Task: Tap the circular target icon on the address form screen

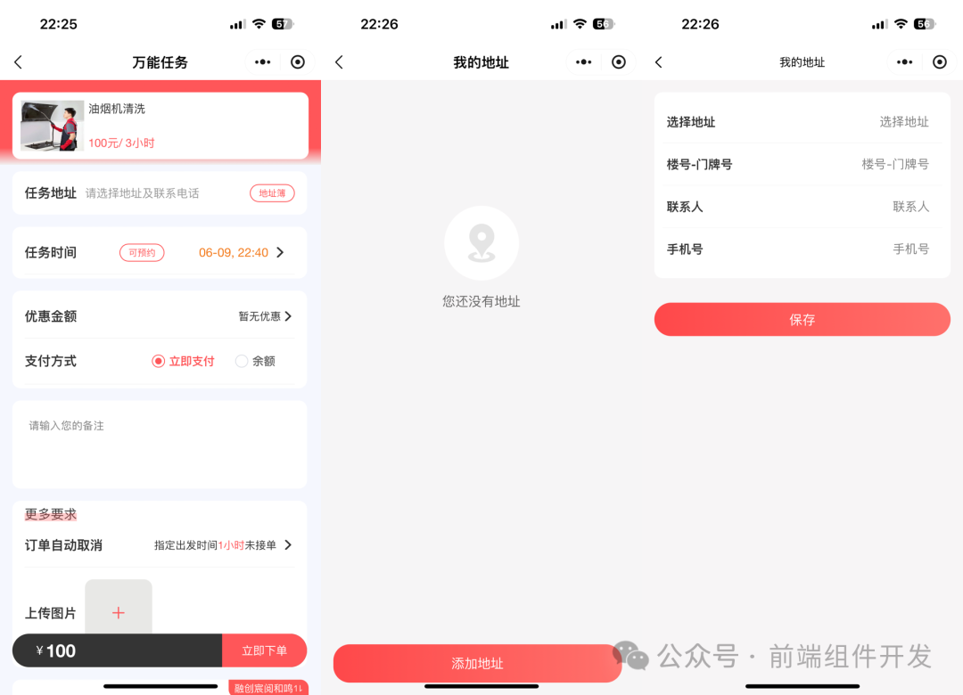Action: click(940, 62)
